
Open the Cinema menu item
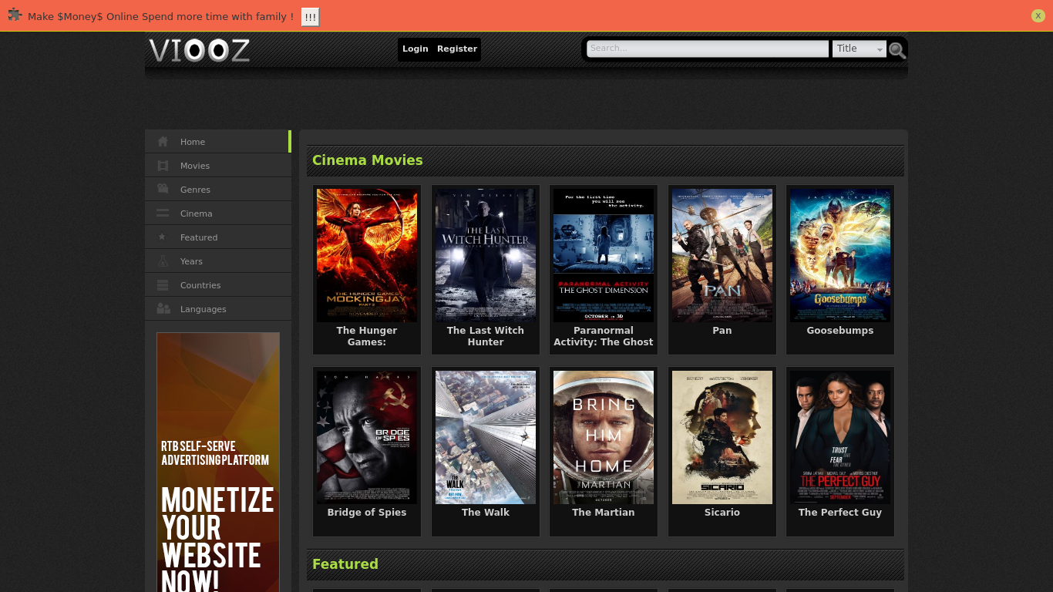[x=218, y=214]
